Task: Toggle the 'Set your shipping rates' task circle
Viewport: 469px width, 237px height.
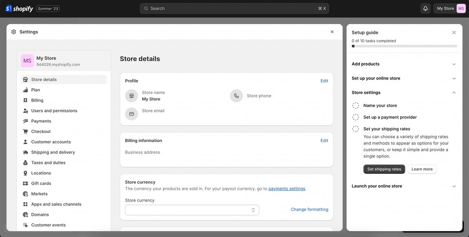Action: tap(355, 129)
